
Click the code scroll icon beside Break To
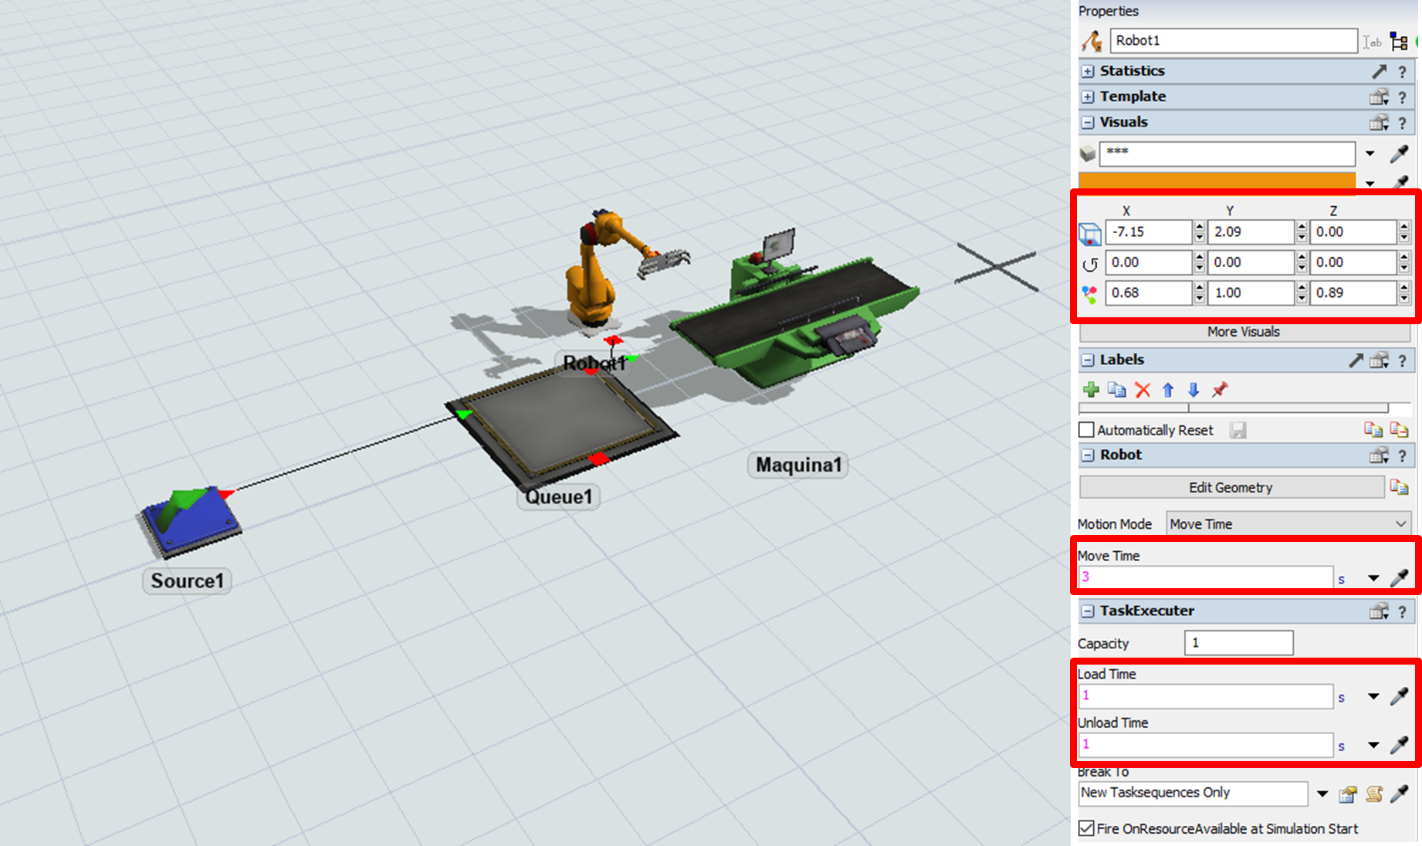coord(1373,794)
